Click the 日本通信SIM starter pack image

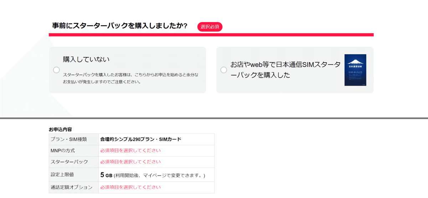tap(355, 70)
